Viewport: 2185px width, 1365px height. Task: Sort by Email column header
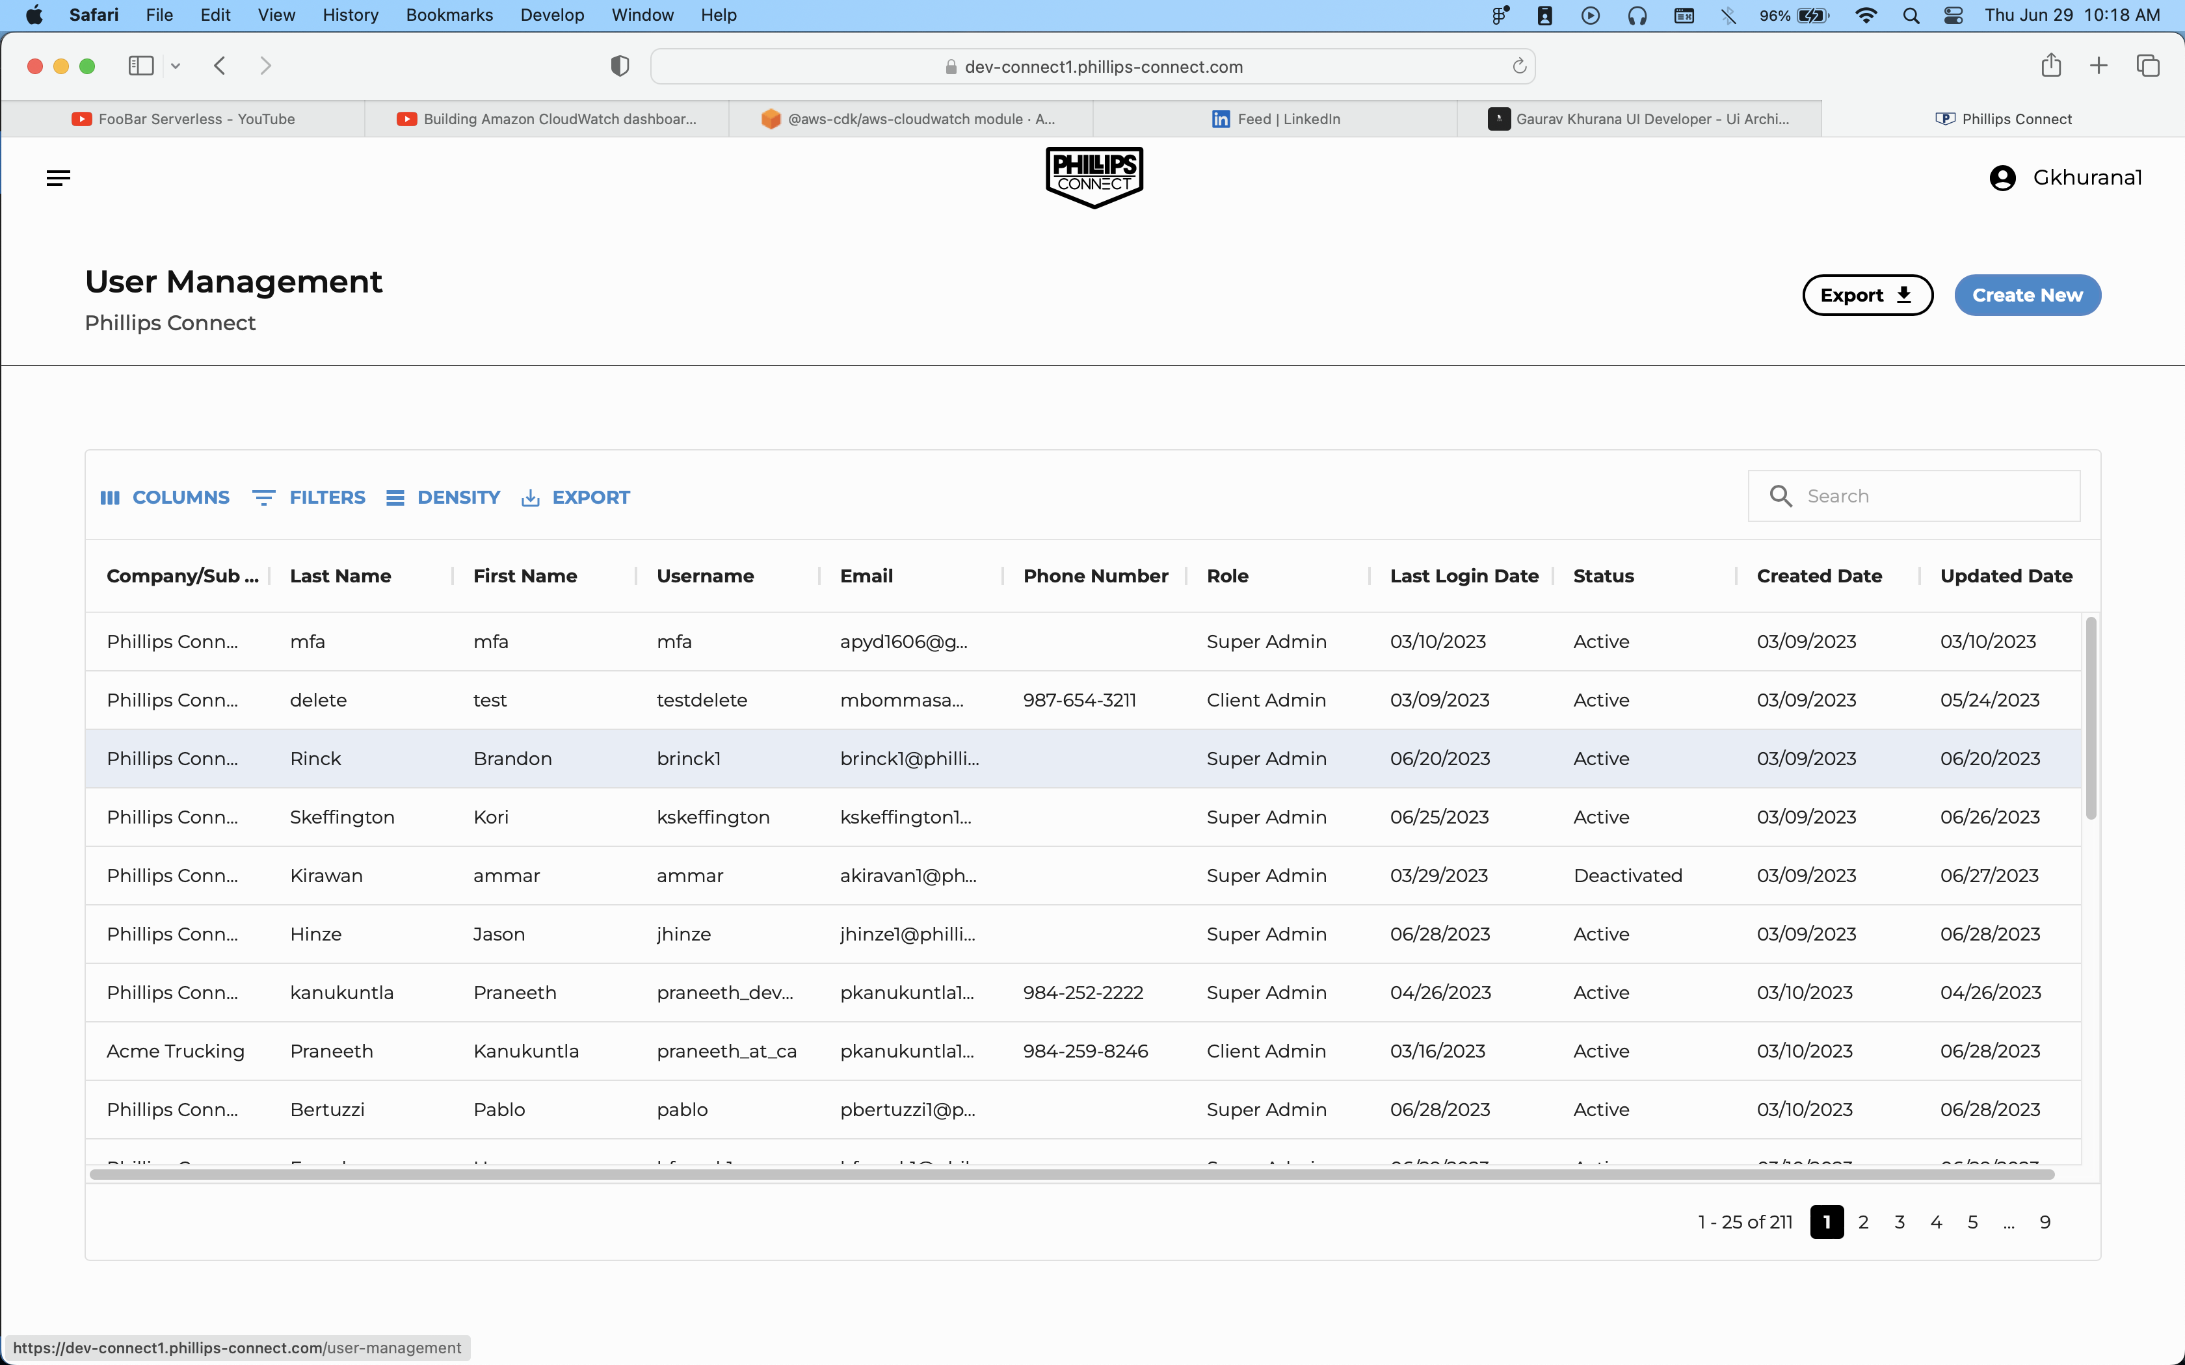pyautogui.click(x=866, y=576)
